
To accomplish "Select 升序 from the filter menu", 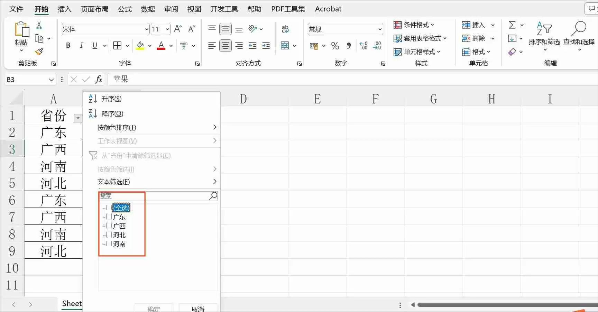I will 111,99.
